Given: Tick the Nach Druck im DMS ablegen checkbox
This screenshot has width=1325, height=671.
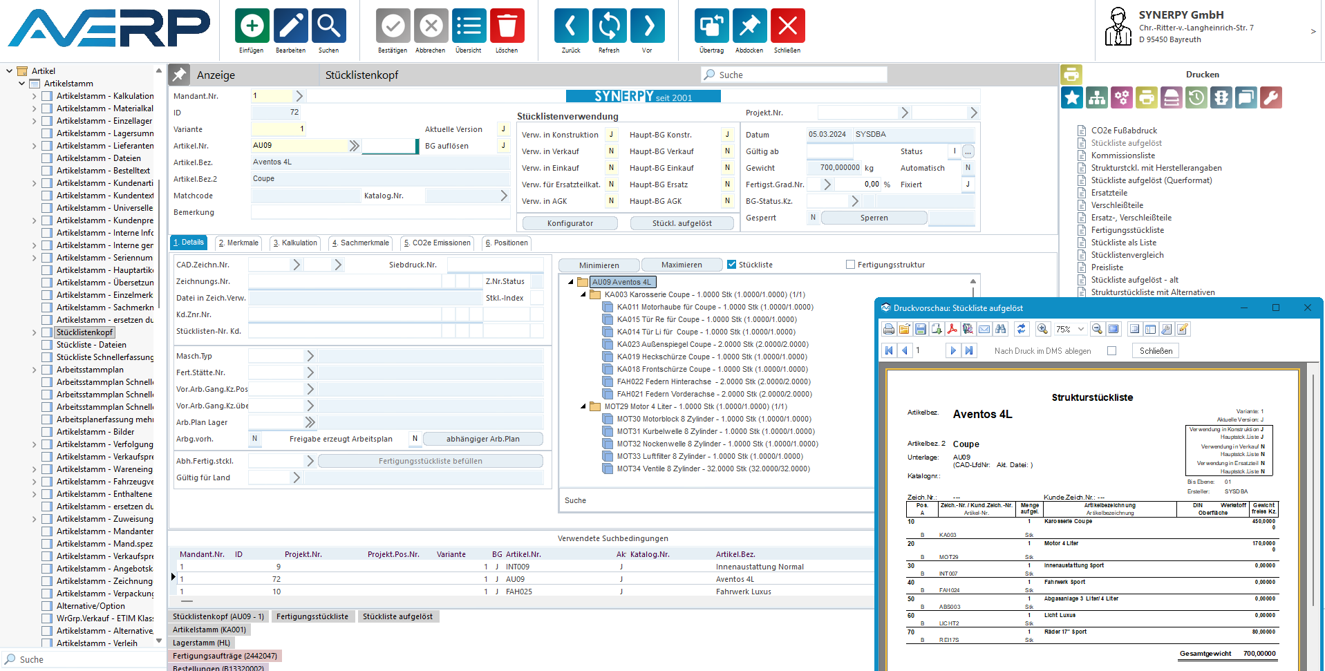Looking at the screenshot, I should [1111, 351].
